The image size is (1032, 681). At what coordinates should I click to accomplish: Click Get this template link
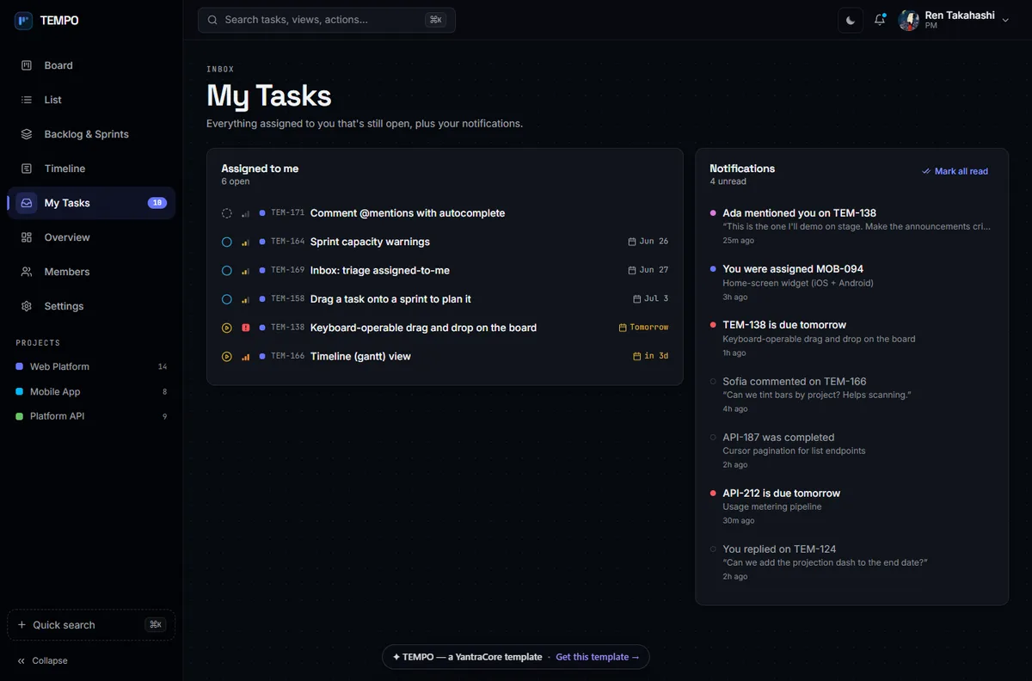click(598, 657)
